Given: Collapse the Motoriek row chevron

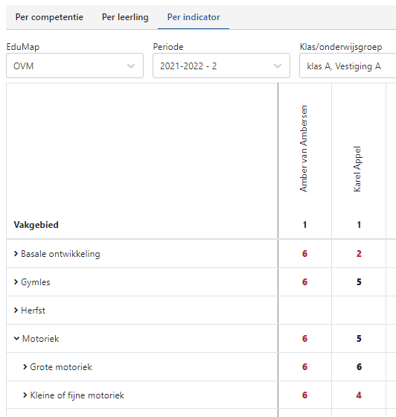Looking at the screenshot, I should tap(16, 339).
